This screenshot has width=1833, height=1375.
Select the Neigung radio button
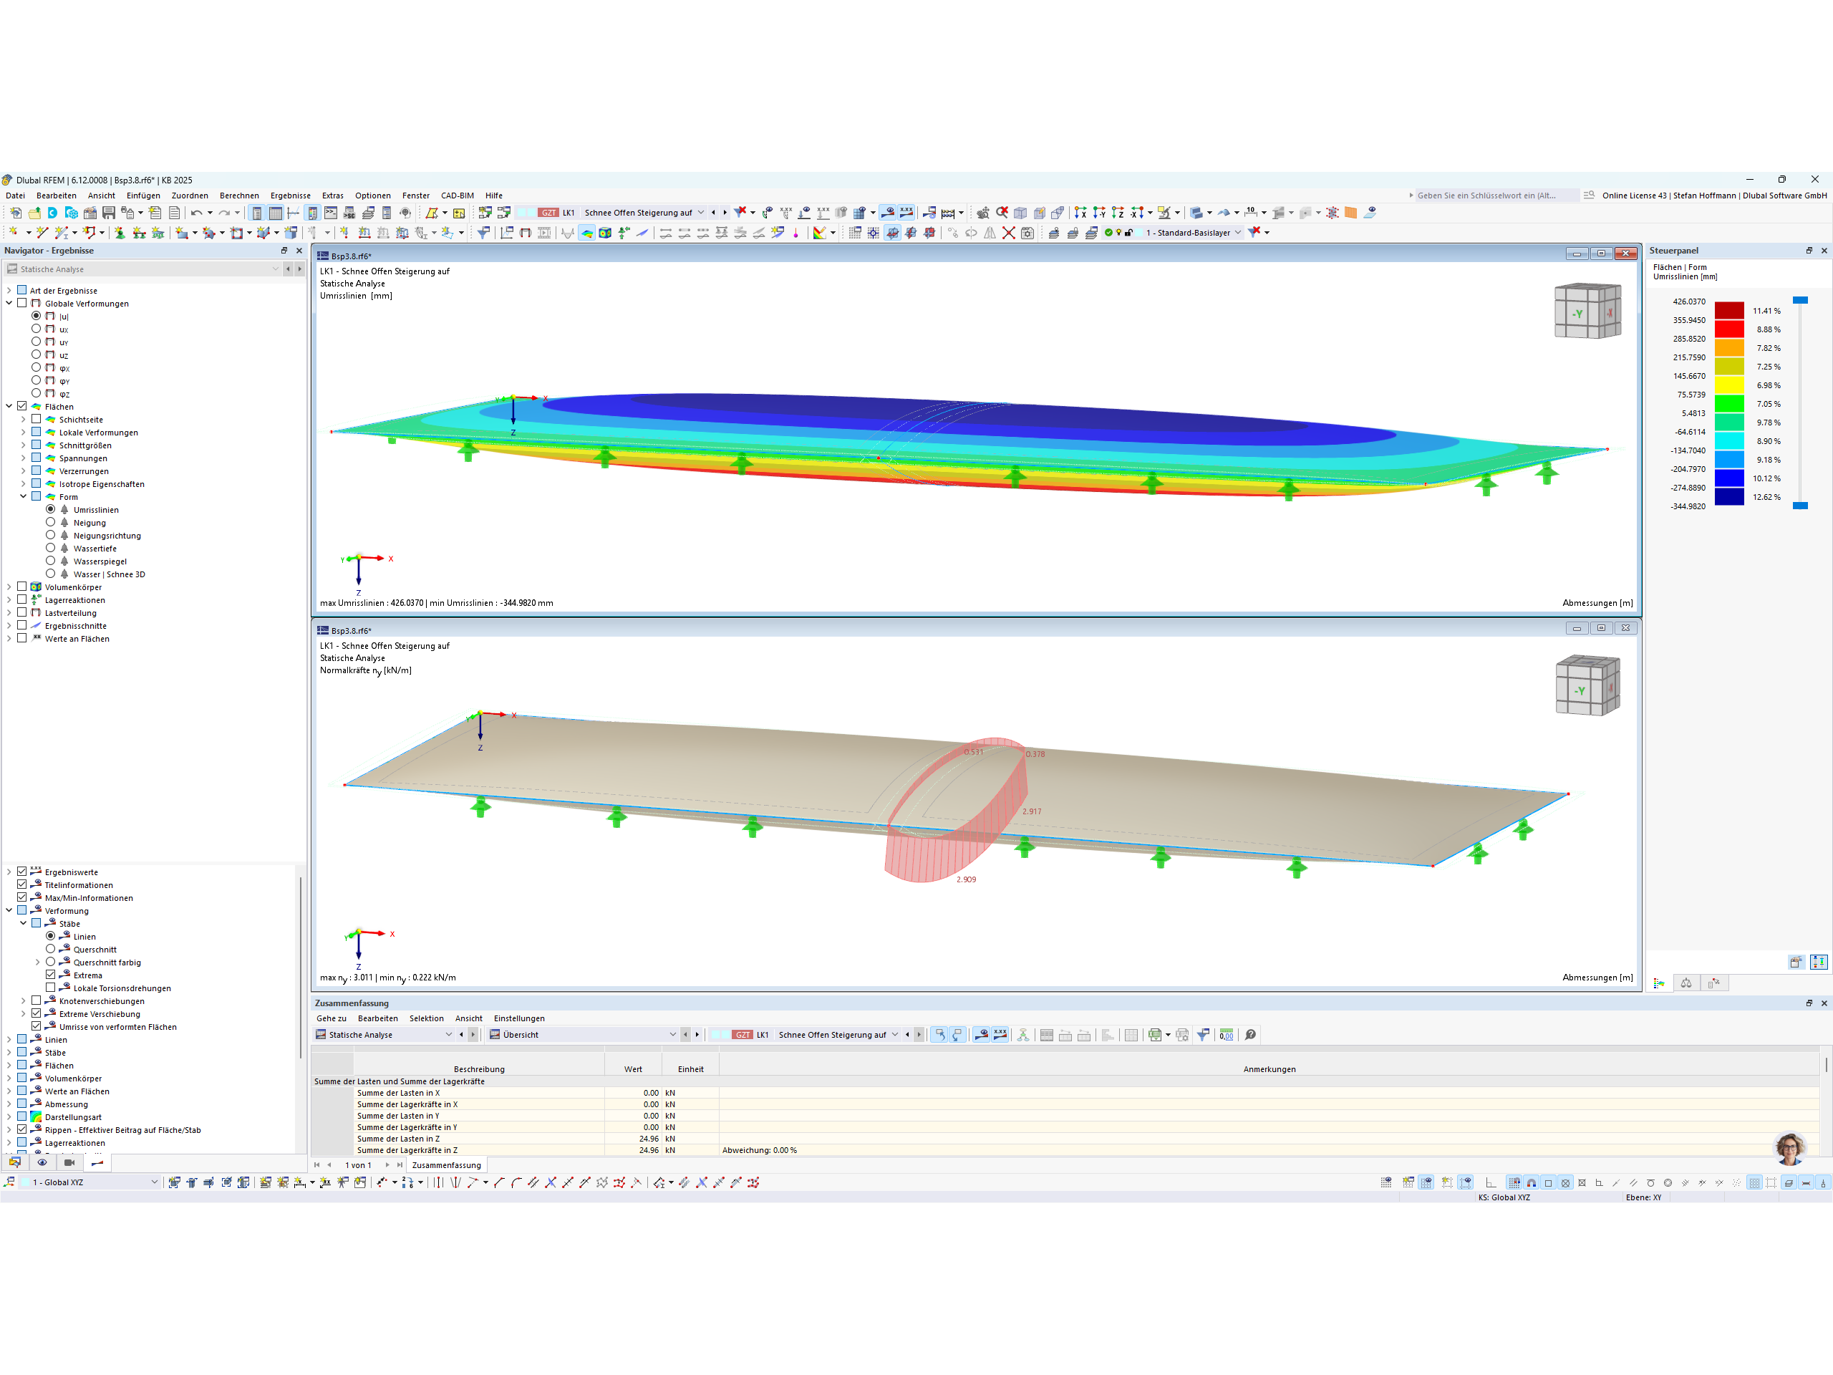tap(51, 522)
